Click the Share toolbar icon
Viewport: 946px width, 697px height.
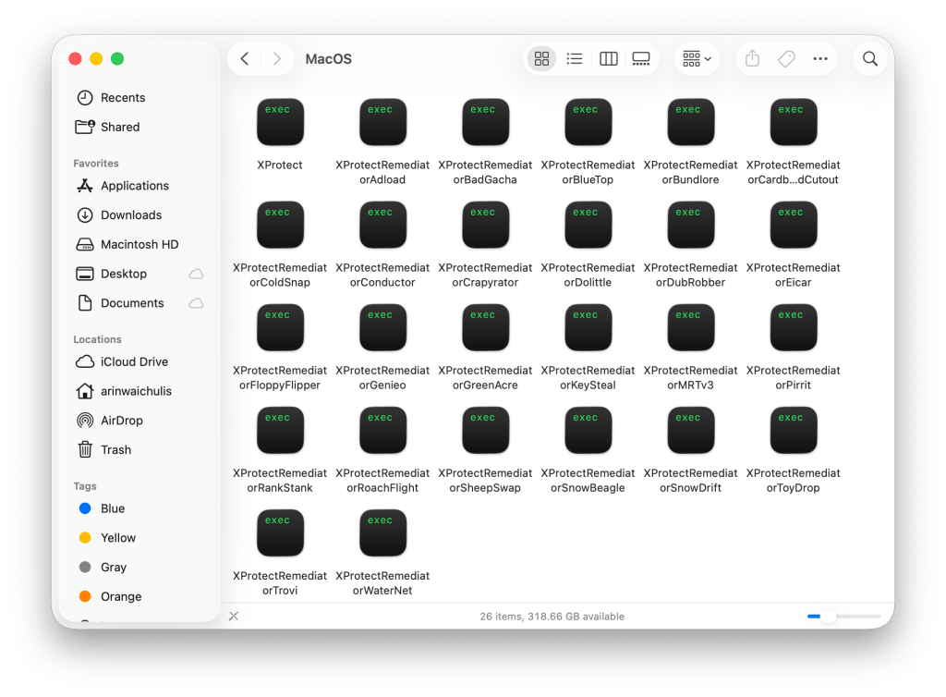[752, 59]
